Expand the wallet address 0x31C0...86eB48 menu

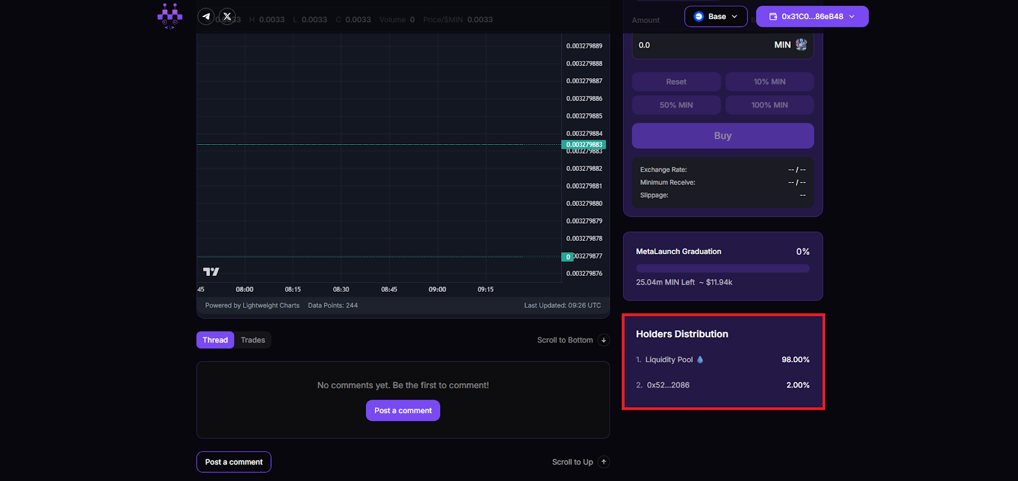[812, 17]
